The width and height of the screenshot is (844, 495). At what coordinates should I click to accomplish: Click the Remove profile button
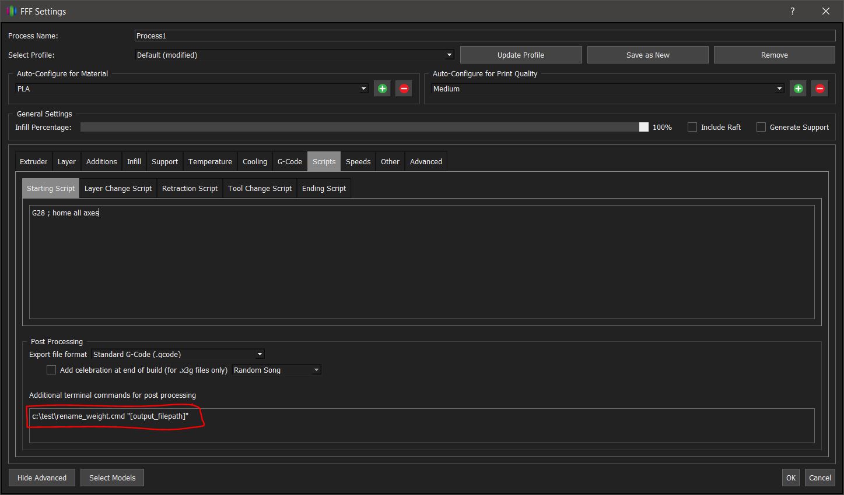coord(775,55)
